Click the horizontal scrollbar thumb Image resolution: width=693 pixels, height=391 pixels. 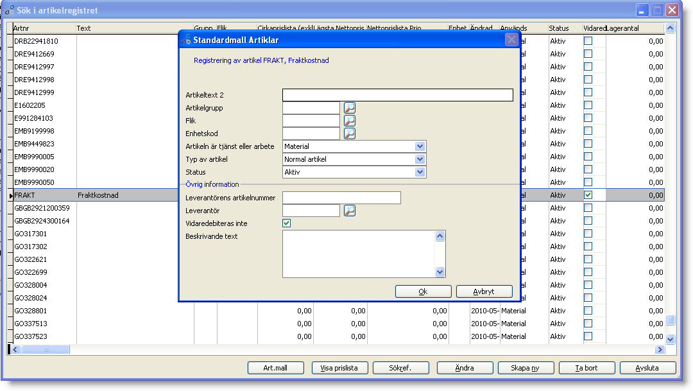(x=46, y=349)
